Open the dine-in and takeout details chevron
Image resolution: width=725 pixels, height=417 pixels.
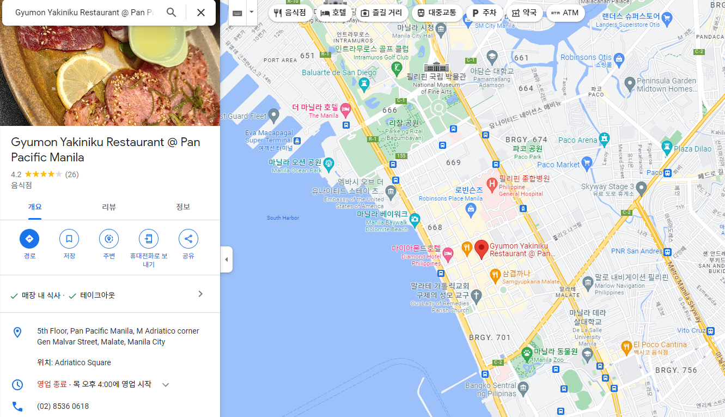pos(200,294)
